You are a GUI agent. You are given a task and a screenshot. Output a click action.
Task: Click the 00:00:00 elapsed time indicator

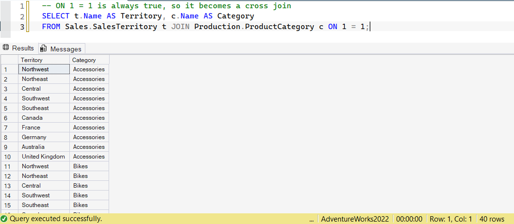pos(409,219)
